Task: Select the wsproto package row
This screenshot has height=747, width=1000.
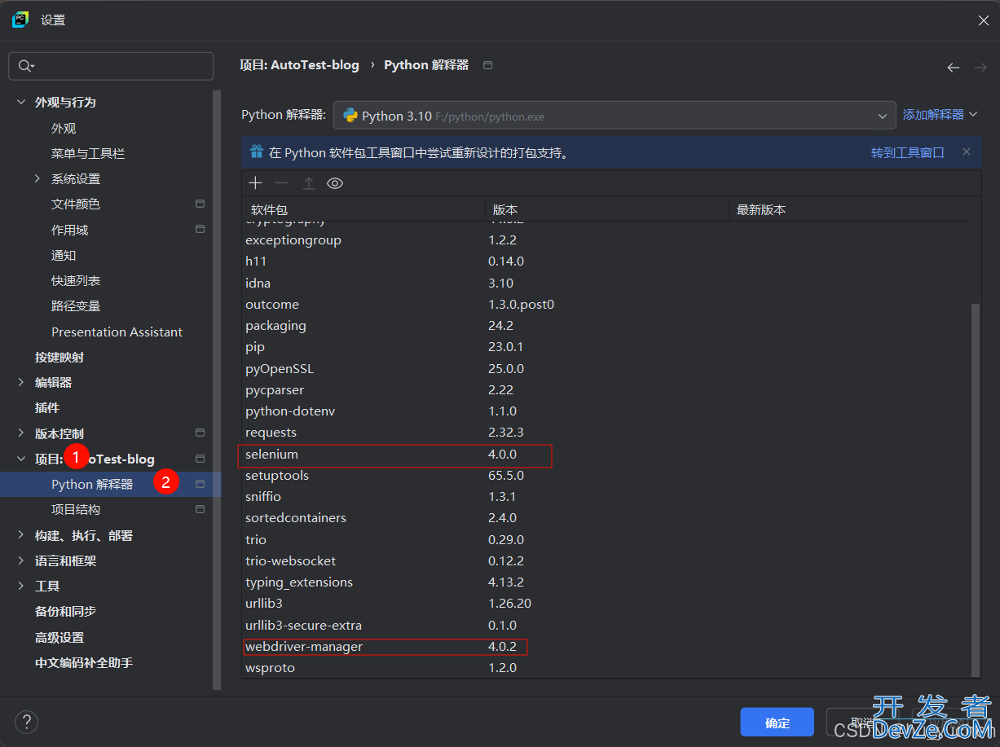Action: [x=606, y=667]
